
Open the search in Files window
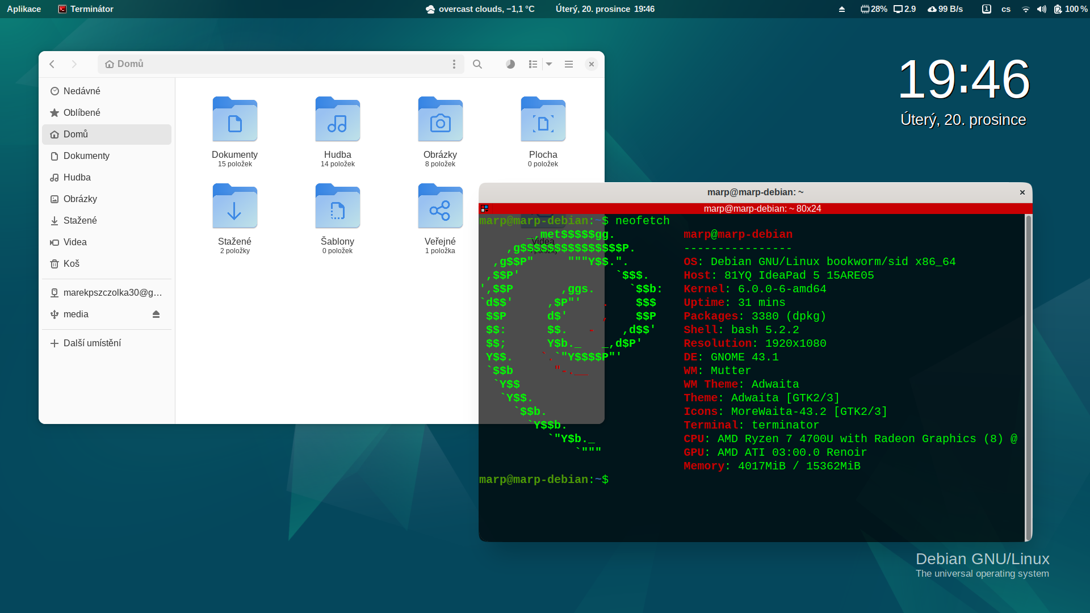coord(477,64)
